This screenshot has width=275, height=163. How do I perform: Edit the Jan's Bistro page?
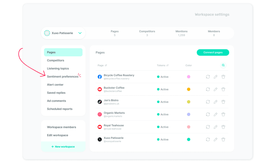216,102
